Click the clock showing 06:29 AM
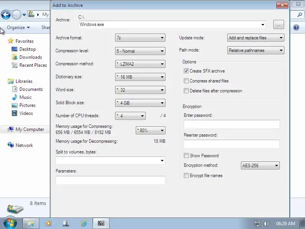This screenshot has width=305, height=229. tap(285, 224)
